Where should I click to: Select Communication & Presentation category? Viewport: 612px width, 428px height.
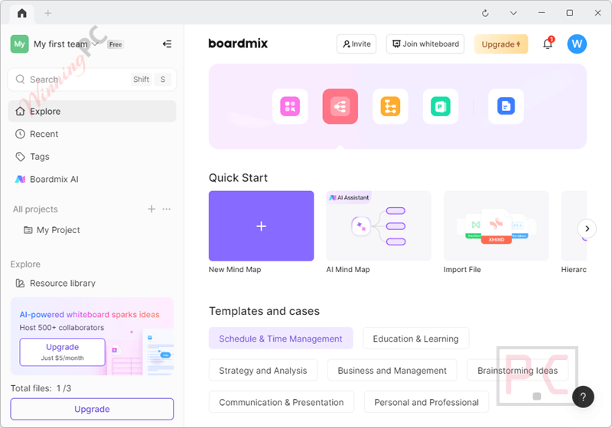pos(282,402)
